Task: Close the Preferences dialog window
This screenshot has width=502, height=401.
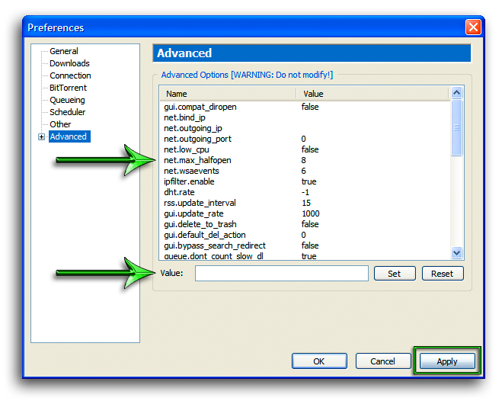Action: [473, 27]
